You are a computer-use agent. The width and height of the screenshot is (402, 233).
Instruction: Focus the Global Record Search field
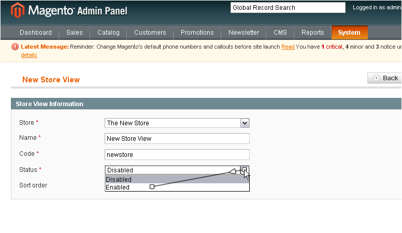288,8
